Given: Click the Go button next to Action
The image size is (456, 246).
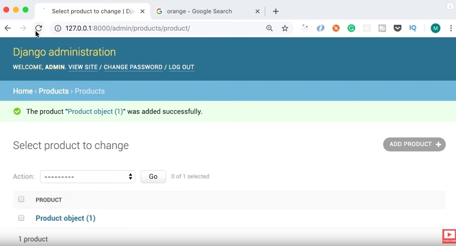Looking at the screenshot, I should coord(153,177).
